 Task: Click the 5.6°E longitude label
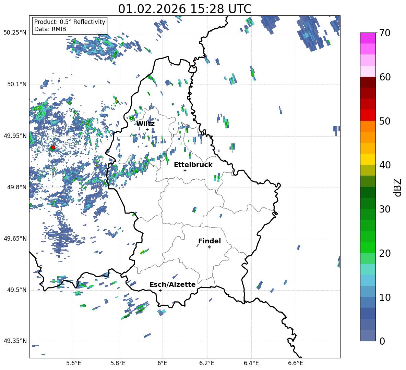74,363
